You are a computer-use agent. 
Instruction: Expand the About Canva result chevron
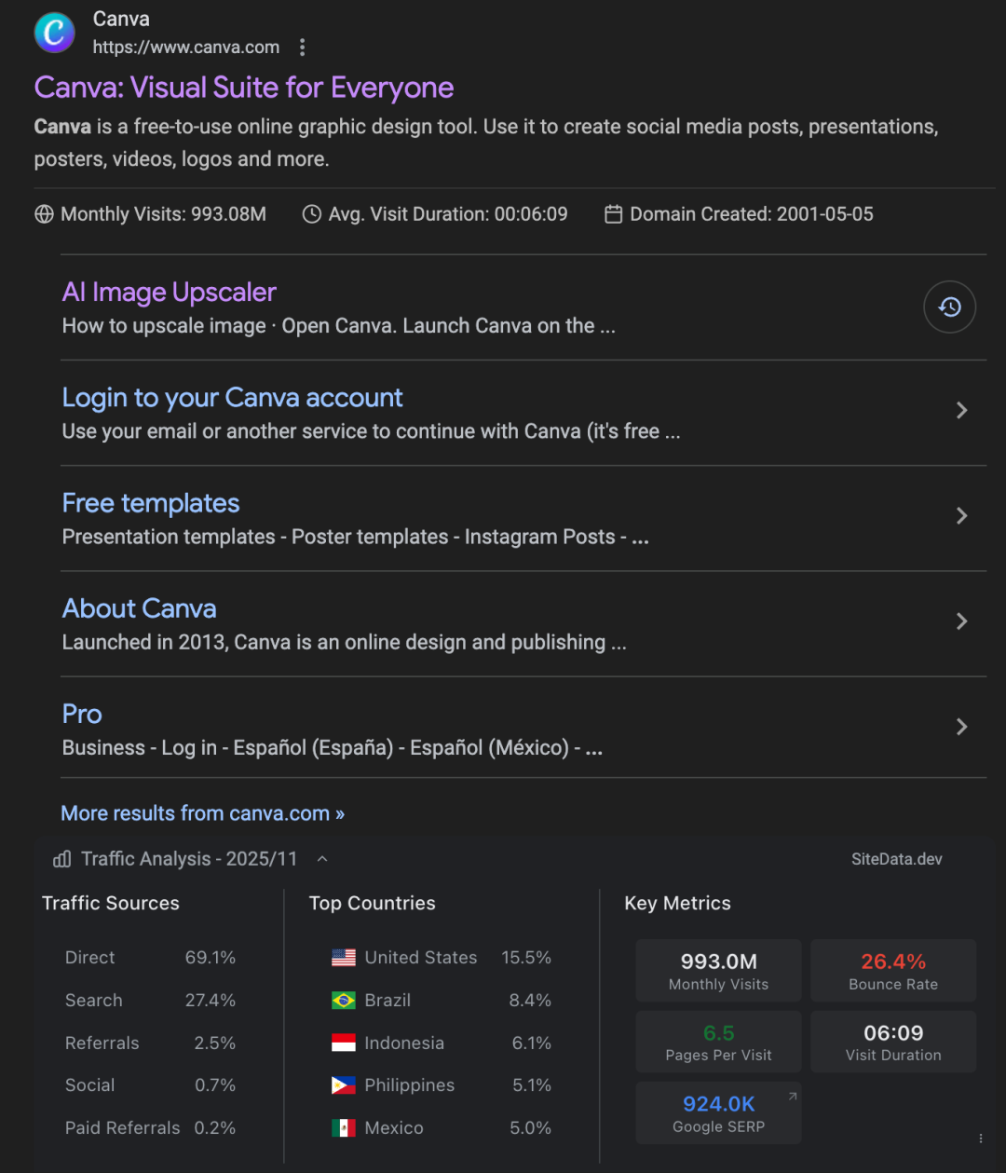pyautogui.click(x=962, y=621)
